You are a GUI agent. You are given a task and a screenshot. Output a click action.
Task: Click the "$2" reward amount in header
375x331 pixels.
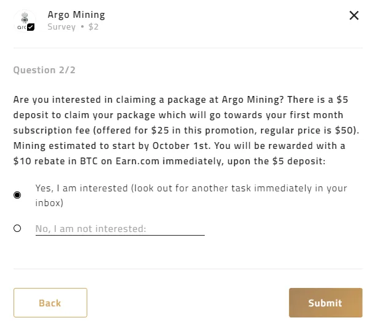(x=93, y=26)
